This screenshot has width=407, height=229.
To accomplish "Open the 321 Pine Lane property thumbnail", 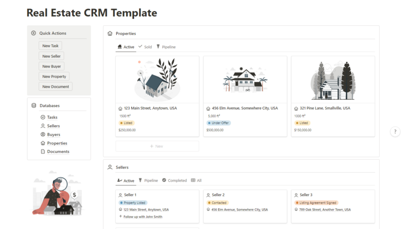I will coord(333,80).
